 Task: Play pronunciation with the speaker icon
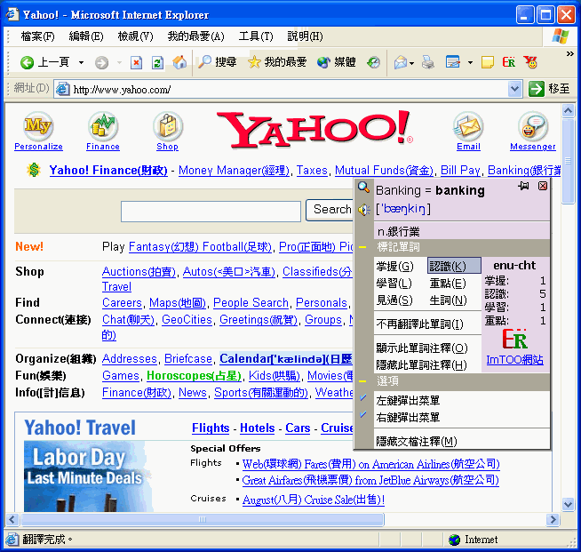tap(364, 210)
